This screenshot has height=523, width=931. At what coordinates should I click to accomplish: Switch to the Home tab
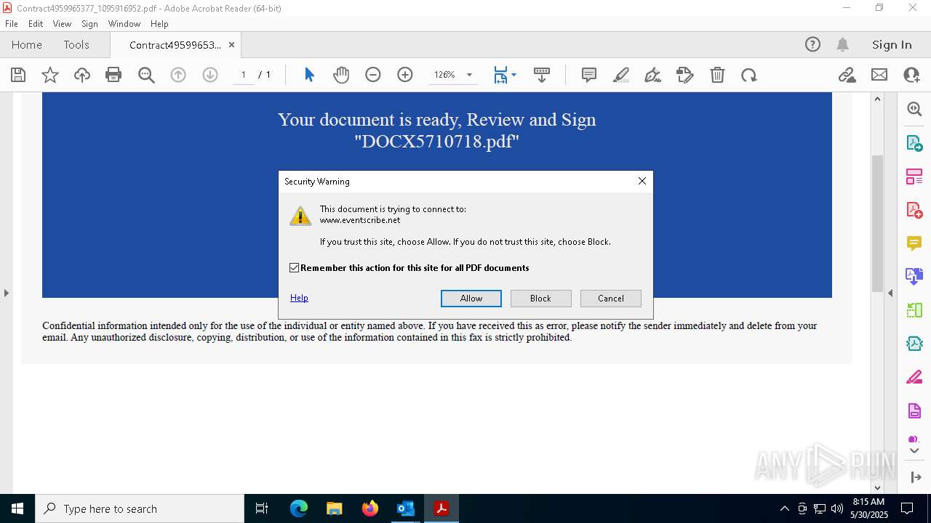pyautogui.click(x=27, y=44)
